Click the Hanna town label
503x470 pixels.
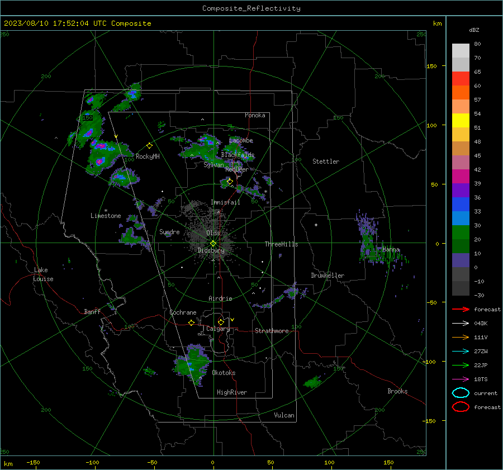[x=391, y=249]
